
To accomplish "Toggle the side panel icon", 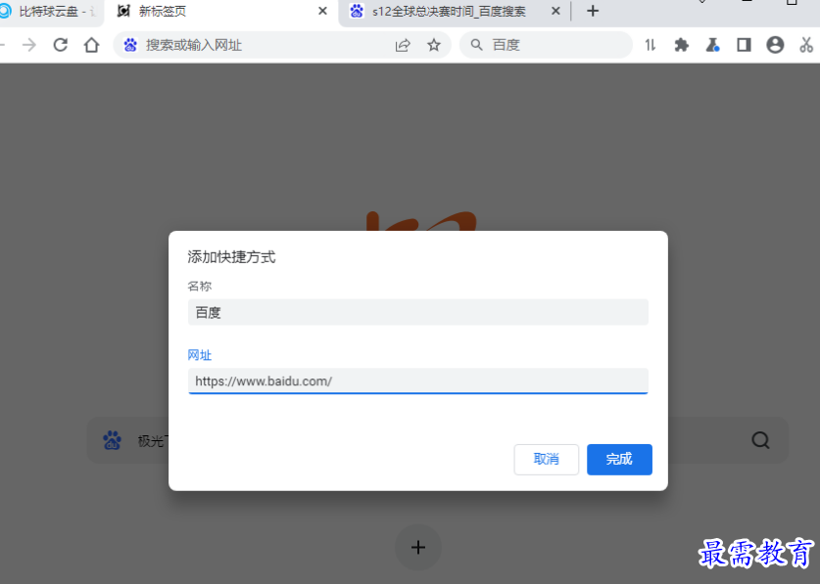I will 744,45.
